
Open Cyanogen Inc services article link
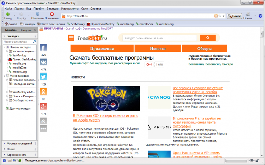click(198, 90)
